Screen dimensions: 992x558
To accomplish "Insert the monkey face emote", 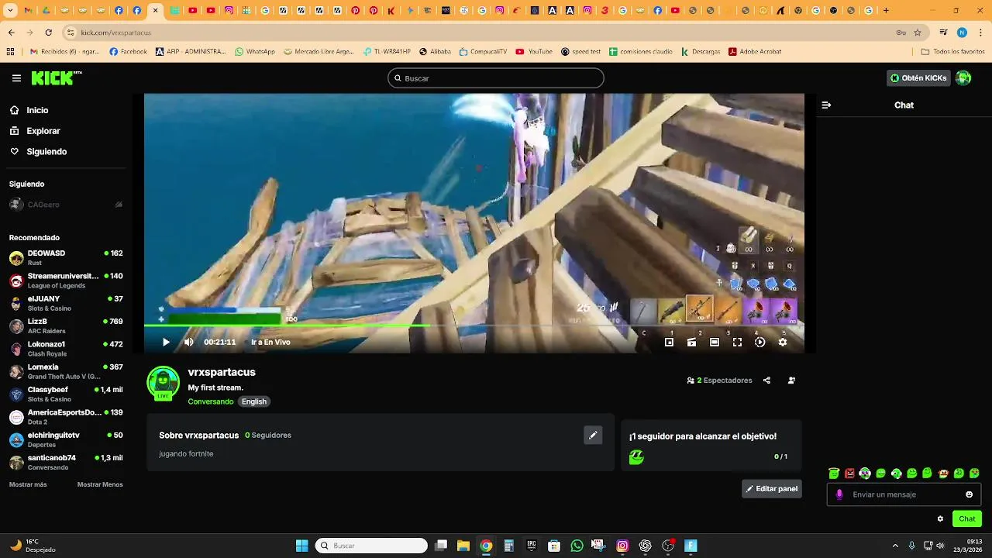I will (943, 474).
